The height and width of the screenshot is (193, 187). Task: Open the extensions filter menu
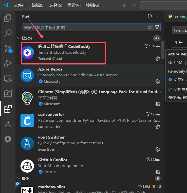click(x=157, y=27)
